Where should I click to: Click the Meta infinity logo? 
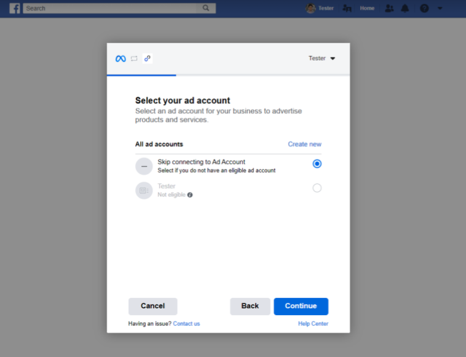[x=120, y=58]
